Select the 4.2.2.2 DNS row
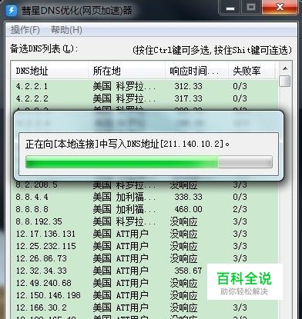Image resolution: width=302 pixels, height=319 pixels. [x=144, y=98]
